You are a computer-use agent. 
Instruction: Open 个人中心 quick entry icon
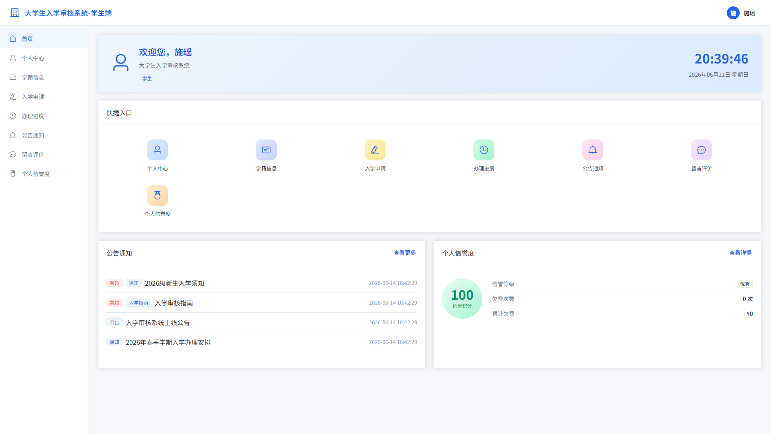click(x=157, y=150)
